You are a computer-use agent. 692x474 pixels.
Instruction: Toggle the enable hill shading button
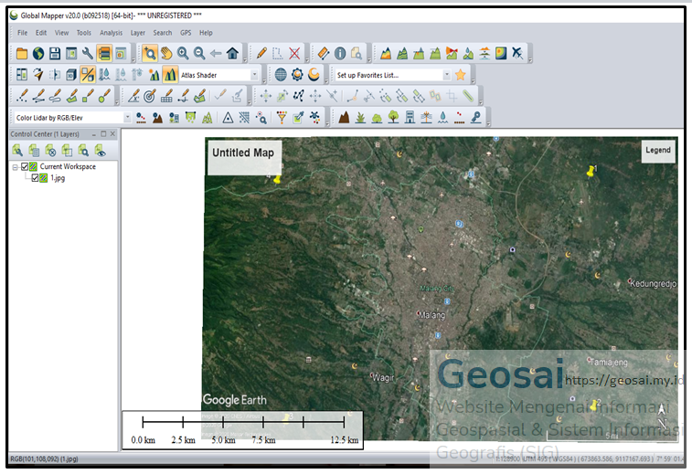[170, 75]
